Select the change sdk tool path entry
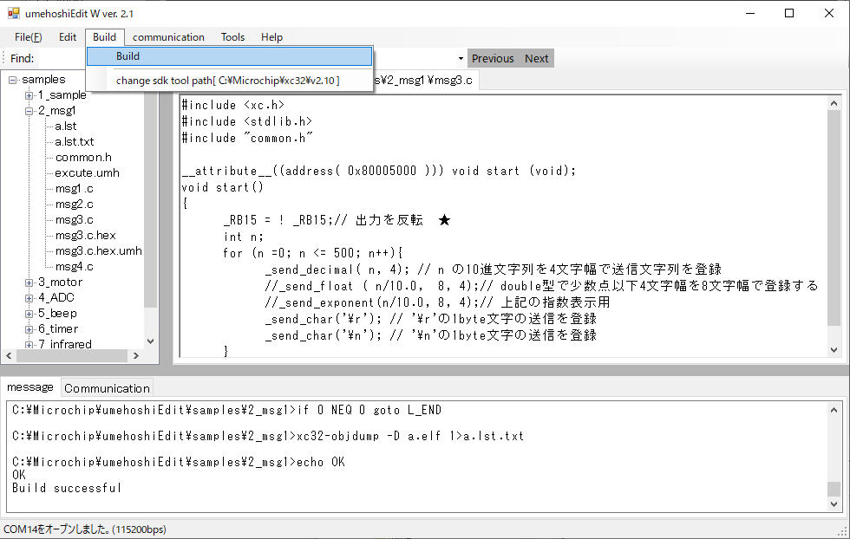This screenshot has height=539, width=850. pyautogui.click(x=229, y=81)
